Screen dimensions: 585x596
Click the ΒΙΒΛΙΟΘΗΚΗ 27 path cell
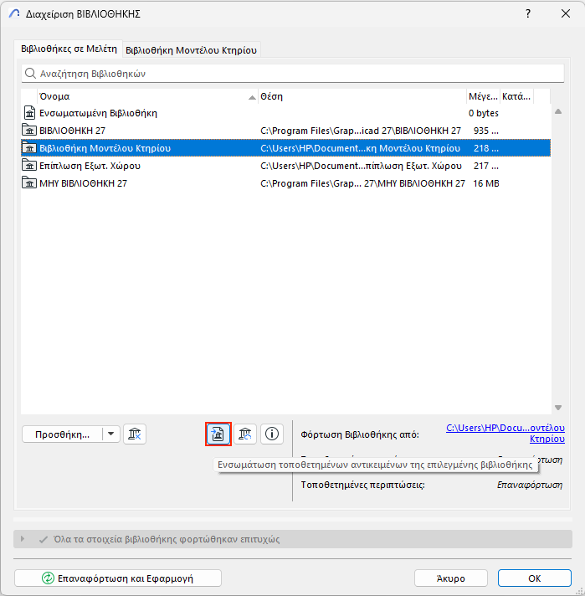pos(361,131)
